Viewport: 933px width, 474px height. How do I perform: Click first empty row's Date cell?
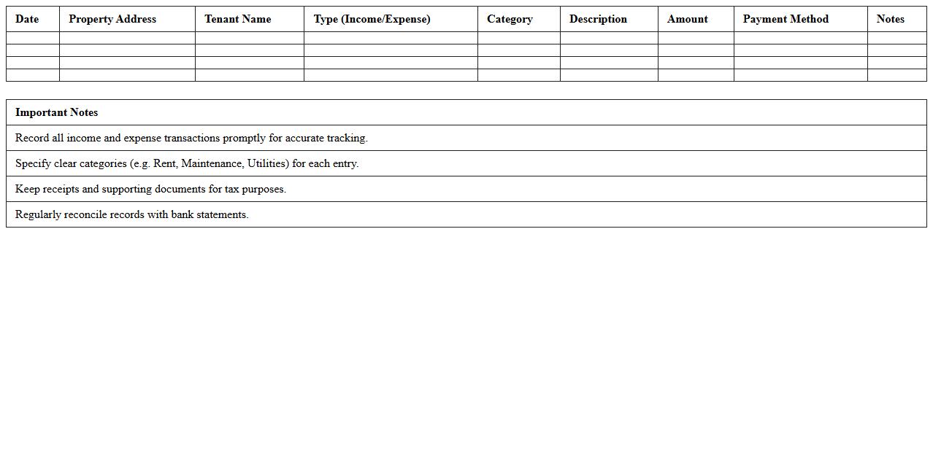33,38
